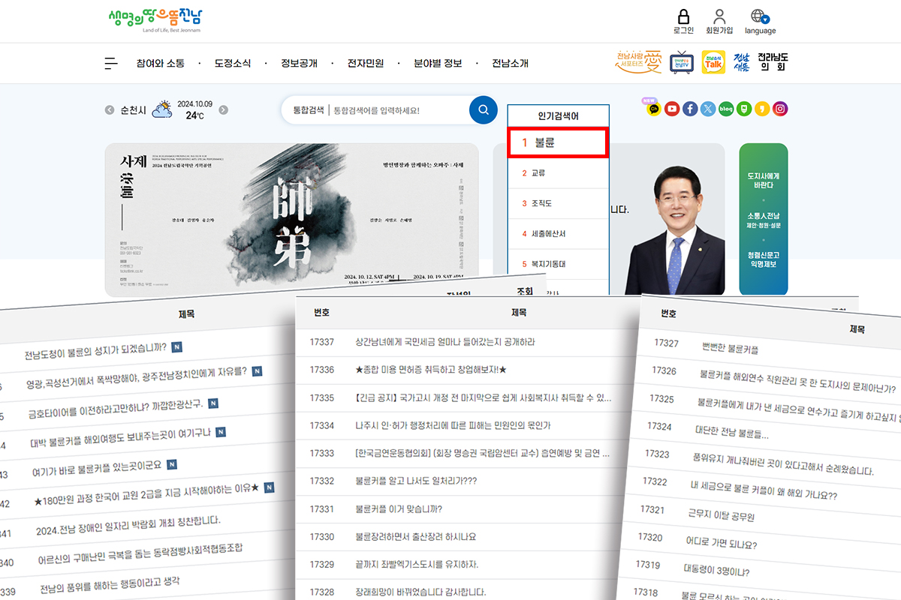Screen dimensions: 901x600
Task: Open post 17324 대단한 전남 불륜들...
Action: pos(732,433)
